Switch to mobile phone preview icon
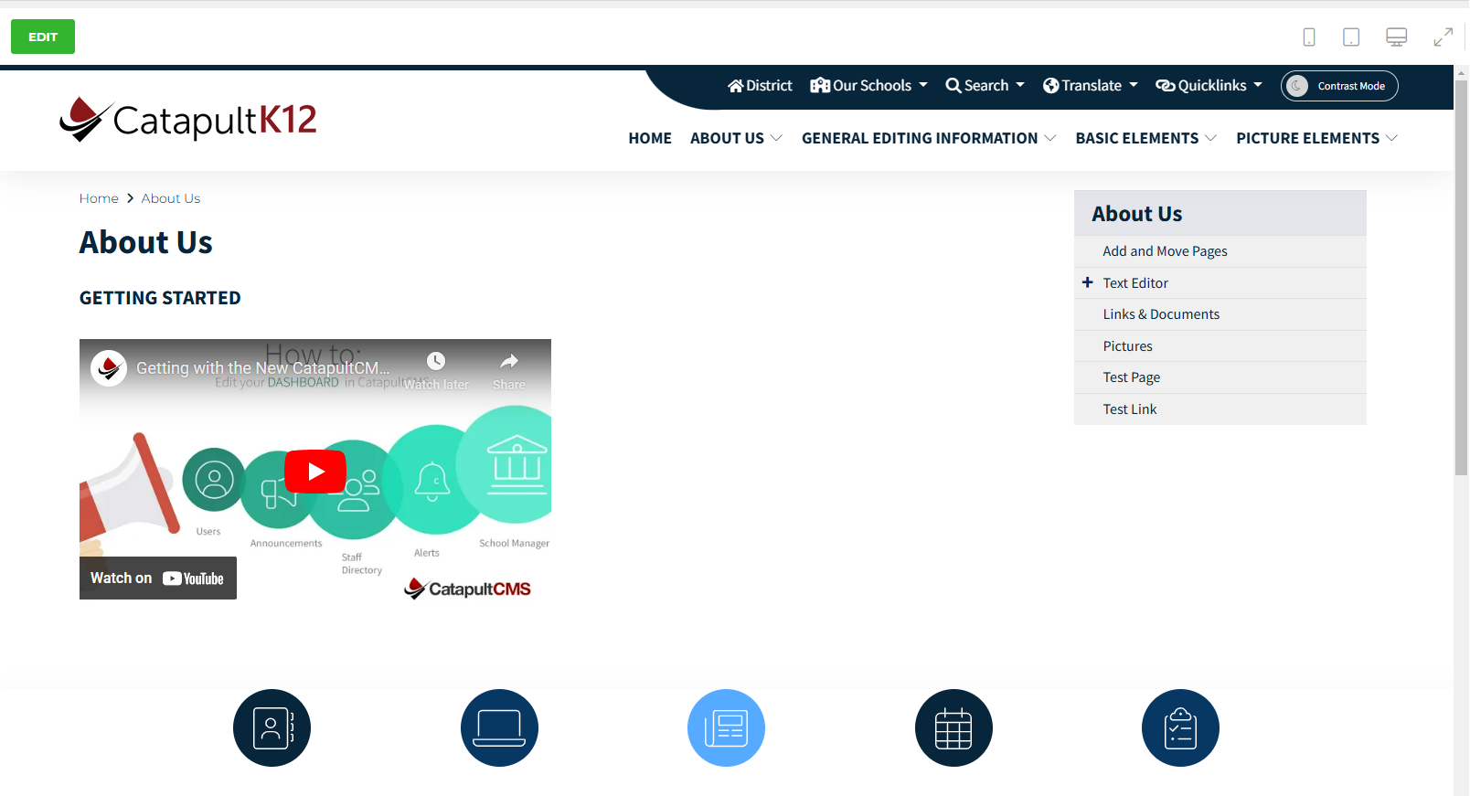The width and height of the screenshot is (1470, 796). (1309, 37)
